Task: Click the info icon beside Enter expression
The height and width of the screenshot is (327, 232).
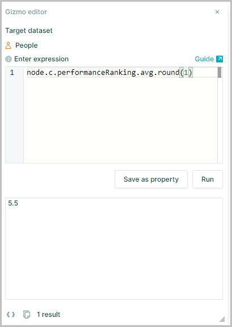Action: pyautogui.click(x=9, y=59)
